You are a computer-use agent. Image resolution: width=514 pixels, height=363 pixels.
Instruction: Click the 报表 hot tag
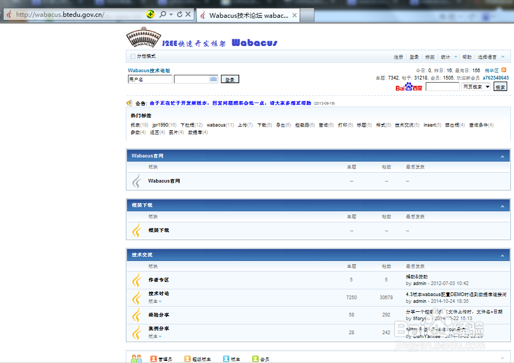135,125
